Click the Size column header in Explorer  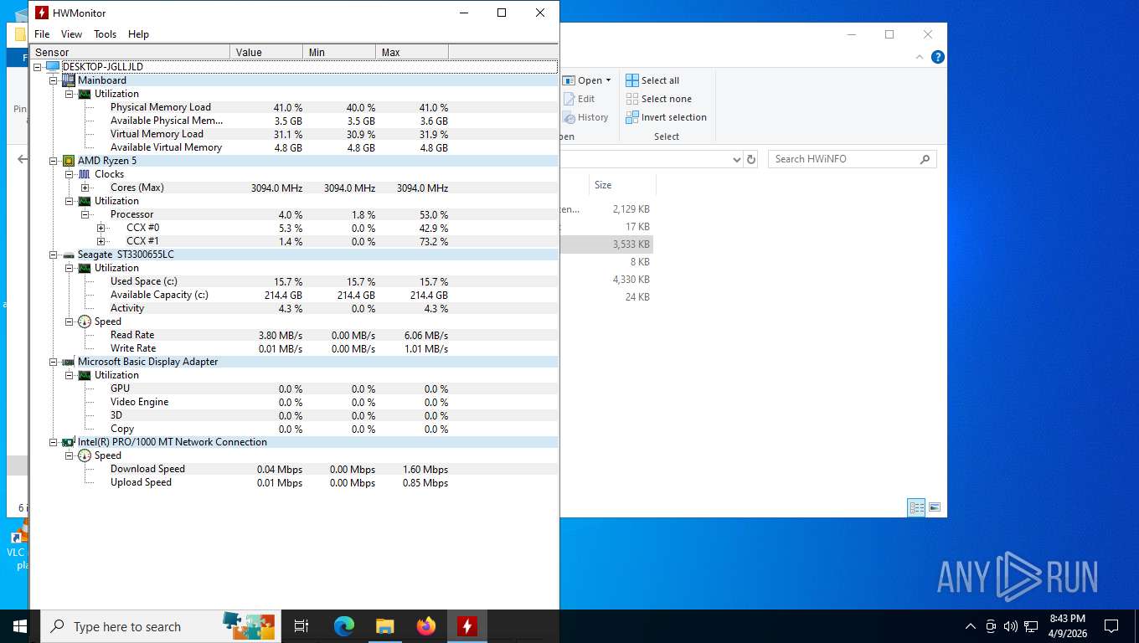pos(622,185)
